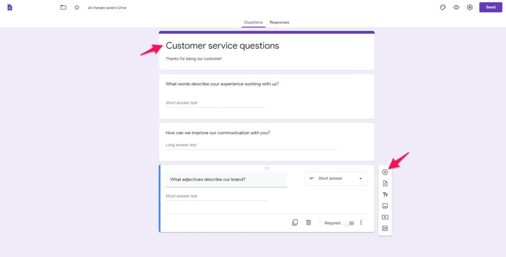Star this form
Image resolution: width=506 pixels, height=257 pixels.
[x=77, y=8]
